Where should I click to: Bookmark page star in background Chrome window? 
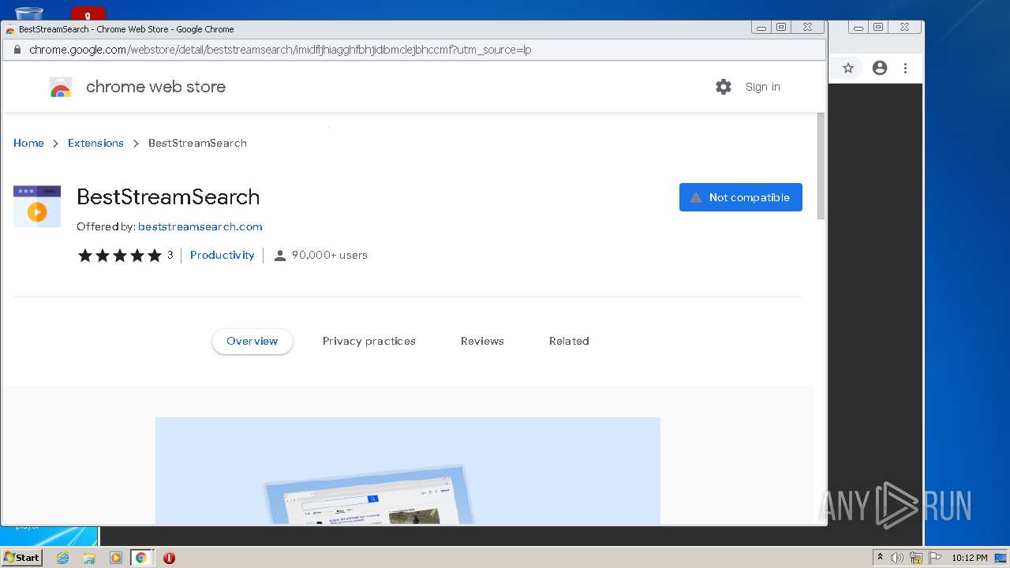click(848, 68)
